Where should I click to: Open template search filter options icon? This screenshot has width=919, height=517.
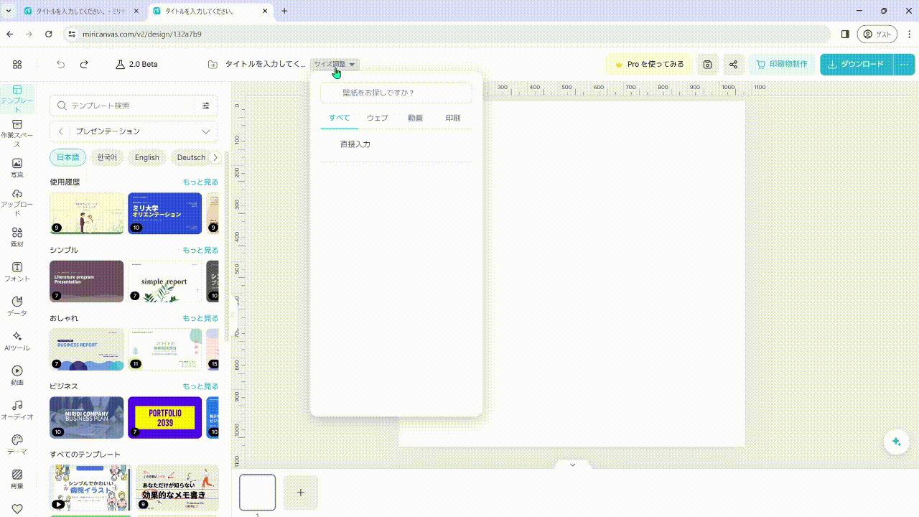tap(206, 106)
